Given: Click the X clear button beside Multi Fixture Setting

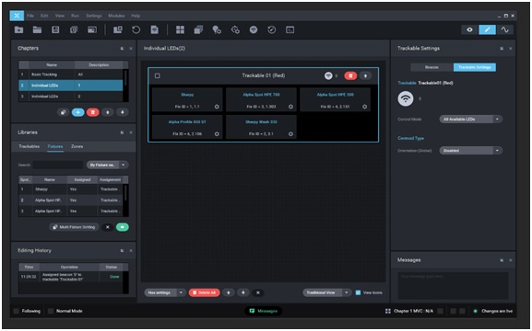Looking at the screenshot, I should 108,227.
